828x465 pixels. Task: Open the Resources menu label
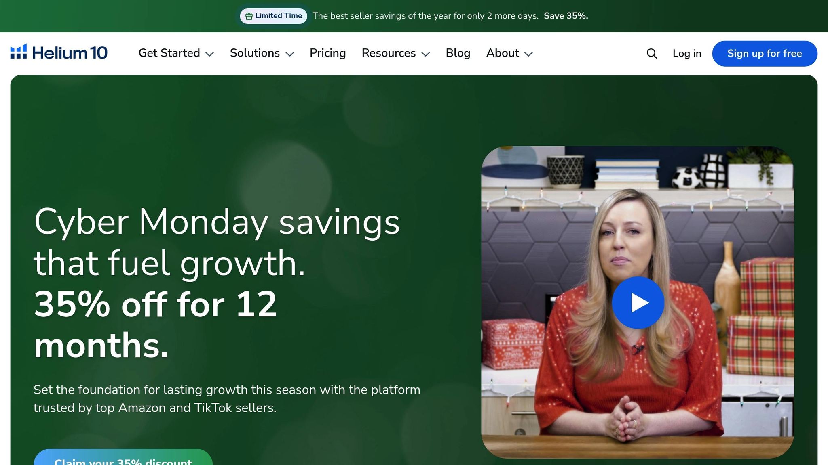389,53
